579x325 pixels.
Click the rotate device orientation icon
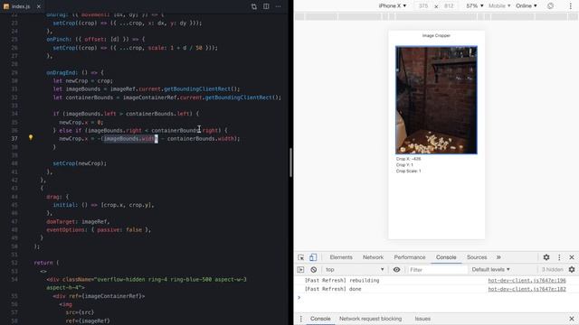tap(550, 6)
